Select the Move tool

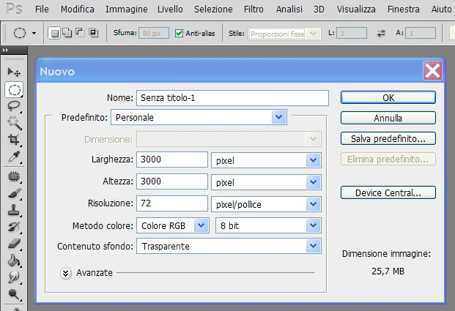click(x=14, y=72)
